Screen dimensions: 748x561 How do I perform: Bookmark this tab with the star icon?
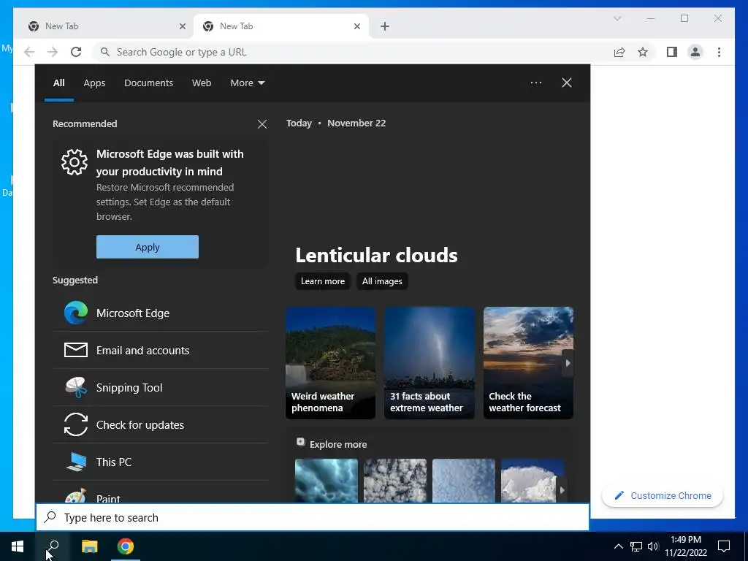[x=643, y=52]
